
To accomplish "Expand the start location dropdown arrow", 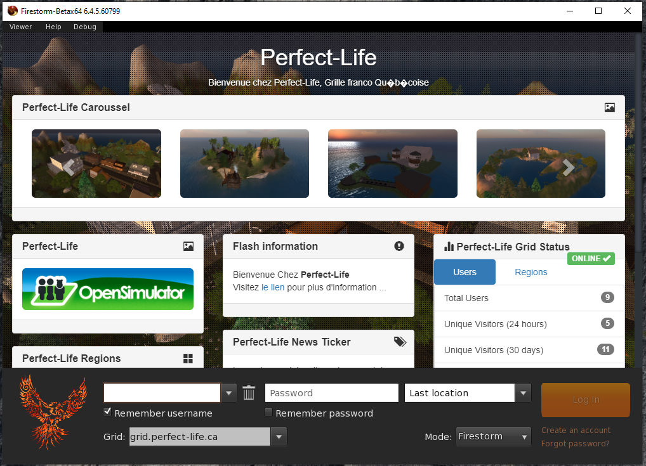I will 524,392.
